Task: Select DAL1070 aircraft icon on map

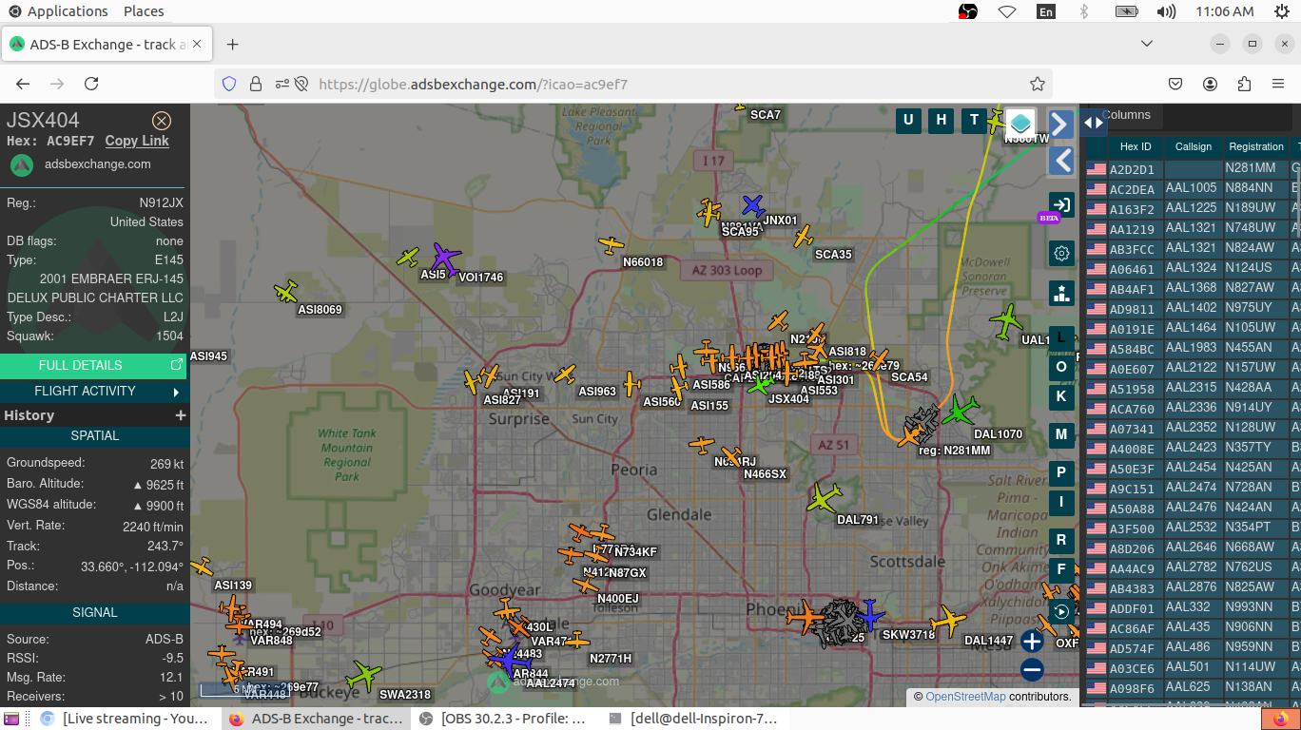Action: point(961,411)
